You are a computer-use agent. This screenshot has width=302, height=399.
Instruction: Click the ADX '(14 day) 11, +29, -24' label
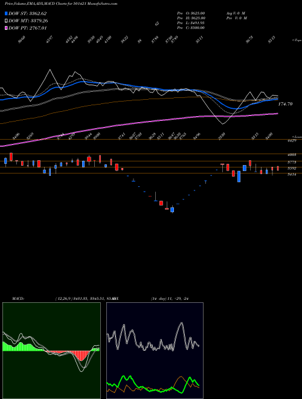coord(170,299)
